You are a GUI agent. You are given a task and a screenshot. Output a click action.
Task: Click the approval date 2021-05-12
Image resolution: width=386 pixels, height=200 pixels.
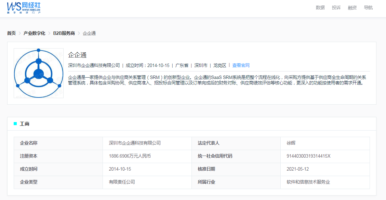[298, 169]
